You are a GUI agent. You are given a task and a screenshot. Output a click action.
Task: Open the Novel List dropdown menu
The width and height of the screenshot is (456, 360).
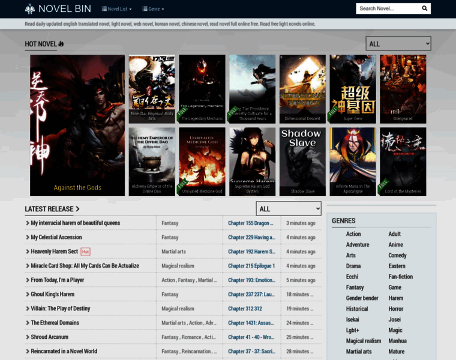coord(116,9)
